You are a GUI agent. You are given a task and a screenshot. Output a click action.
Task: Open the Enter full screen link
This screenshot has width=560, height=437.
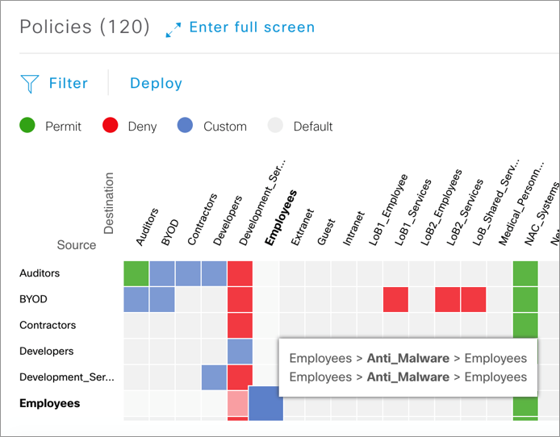click(252, 27)
